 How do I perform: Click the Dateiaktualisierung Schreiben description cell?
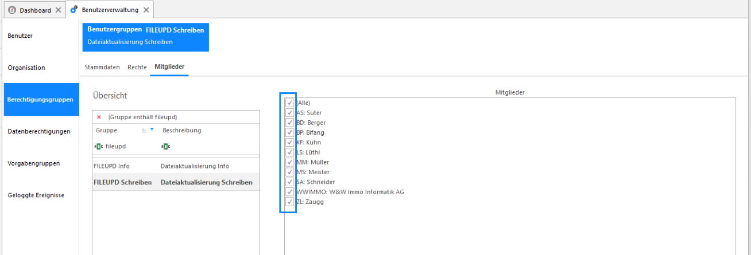[x=207, y=182]
